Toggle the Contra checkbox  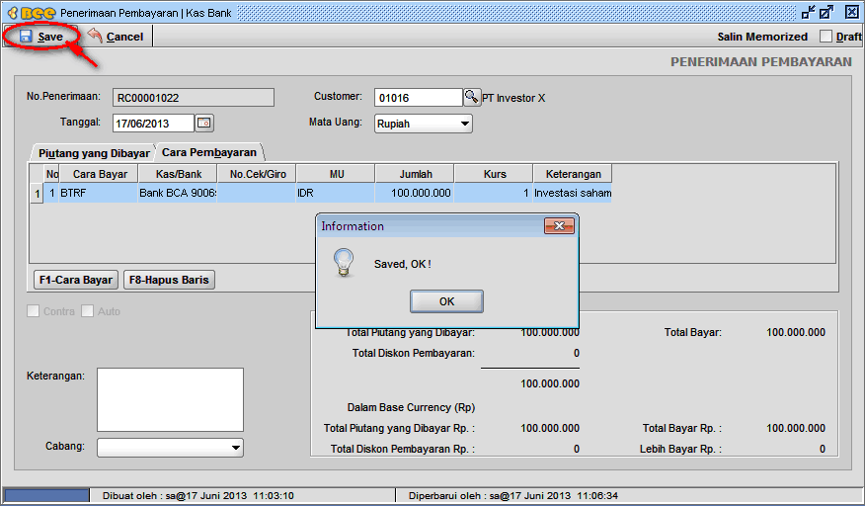[34, 311]
